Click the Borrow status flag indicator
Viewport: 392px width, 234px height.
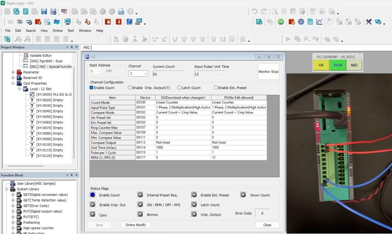coord(140,214)
